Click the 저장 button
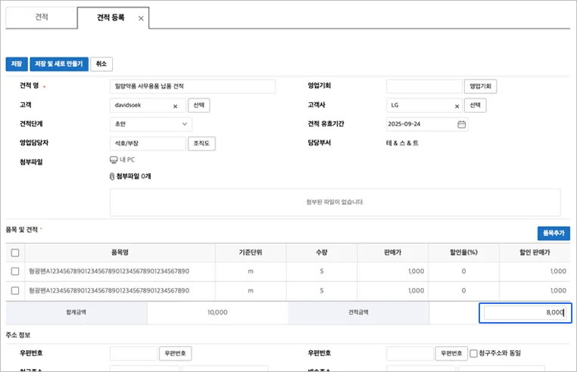The image size is (577, 372). point(16,64)
